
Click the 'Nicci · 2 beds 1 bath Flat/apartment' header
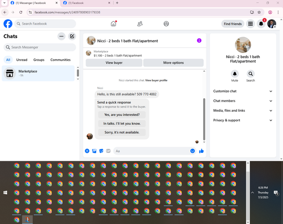tap(127, 41)
